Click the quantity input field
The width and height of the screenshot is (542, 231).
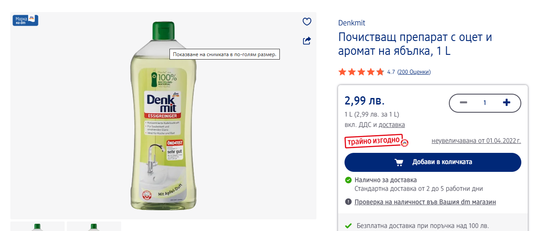[485, 103]
